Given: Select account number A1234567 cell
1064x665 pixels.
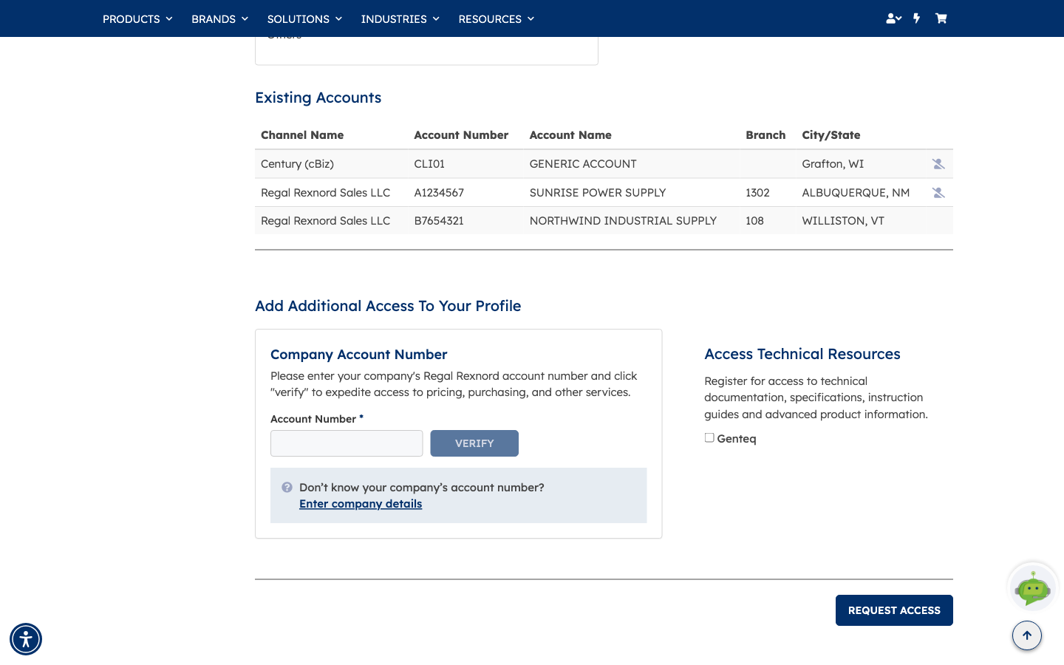Looking at the screenshot, I should [439, 193].
